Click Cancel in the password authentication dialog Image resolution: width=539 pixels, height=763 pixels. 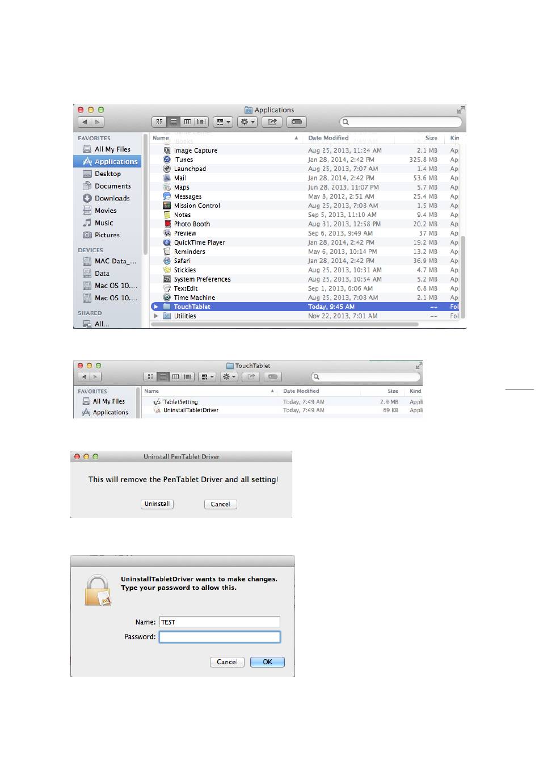click(227, 662)
